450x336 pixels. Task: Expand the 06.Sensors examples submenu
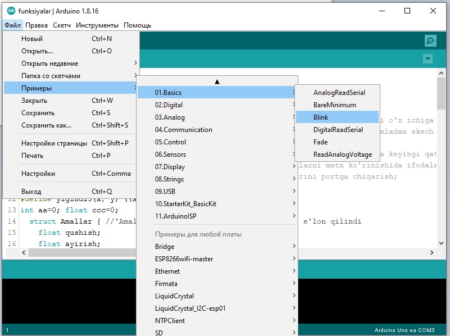[170, 155]
